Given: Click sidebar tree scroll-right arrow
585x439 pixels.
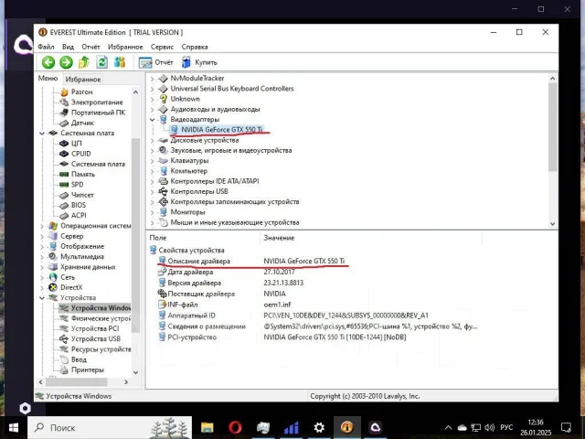Looking at the screenshot, I should 126,382.
